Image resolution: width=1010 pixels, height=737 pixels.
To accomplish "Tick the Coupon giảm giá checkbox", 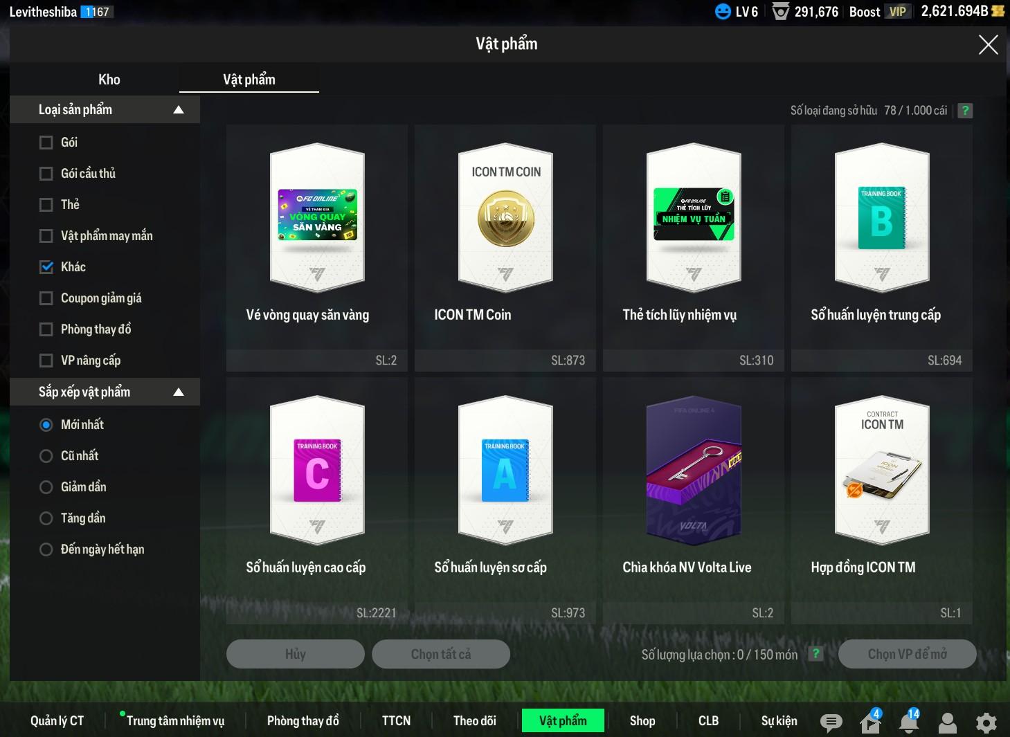I will [x=46, y=298].
